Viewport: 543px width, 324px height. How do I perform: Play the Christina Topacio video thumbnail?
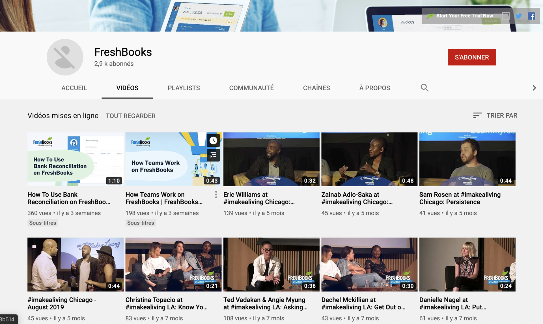click(173, 264)
